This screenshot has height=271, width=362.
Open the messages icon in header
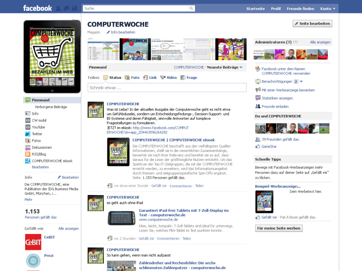66,9
